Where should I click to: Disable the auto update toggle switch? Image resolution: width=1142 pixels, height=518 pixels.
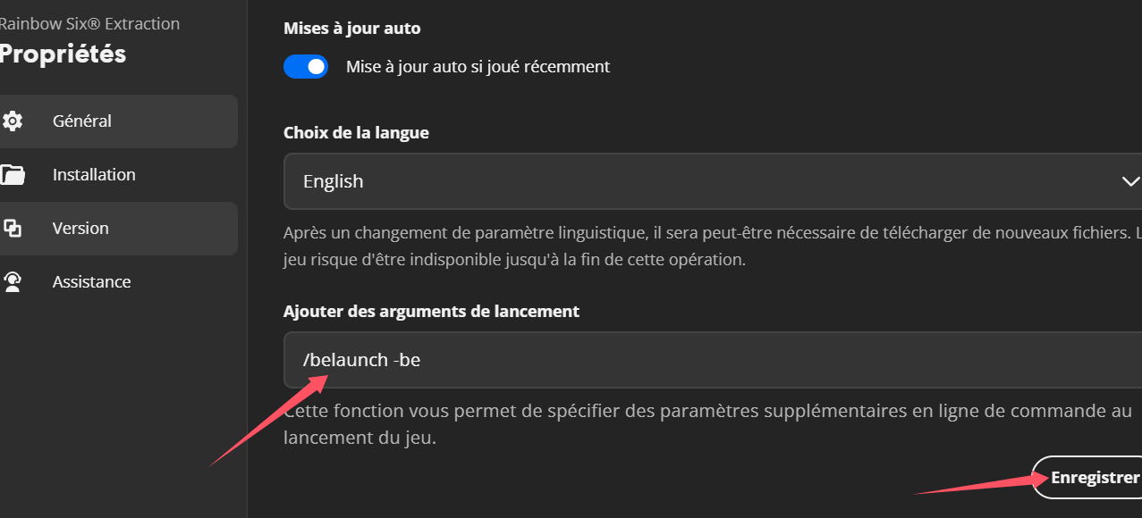(306, 66)
